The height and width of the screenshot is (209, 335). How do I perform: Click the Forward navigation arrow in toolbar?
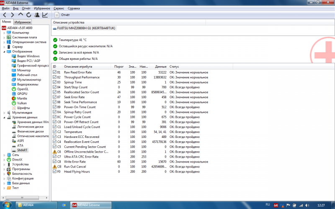point(12,15)
